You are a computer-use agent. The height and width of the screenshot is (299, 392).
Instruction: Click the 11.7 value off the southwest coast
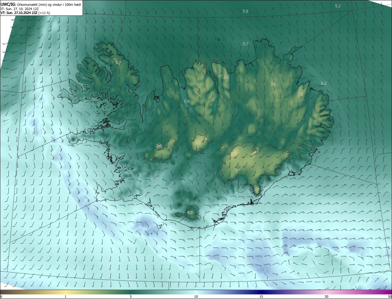point(142,225)
